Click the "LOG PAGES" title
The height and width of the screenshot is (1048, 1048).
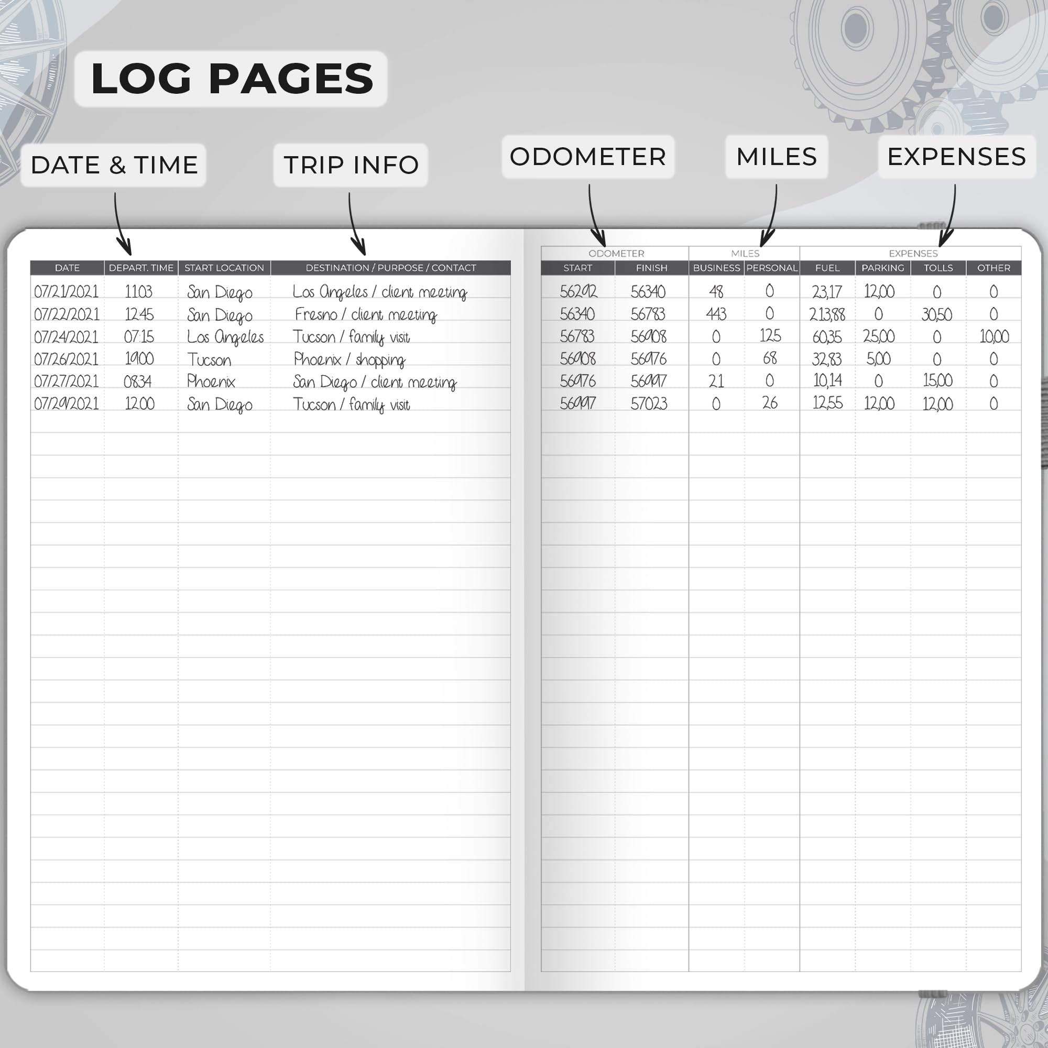pyautogui.click(x=232, y=79)
